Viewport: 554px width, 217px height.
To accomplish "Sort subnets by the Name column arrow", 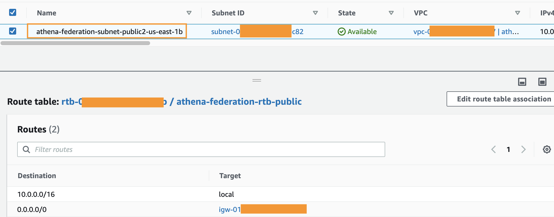I will tap(189, 13).
